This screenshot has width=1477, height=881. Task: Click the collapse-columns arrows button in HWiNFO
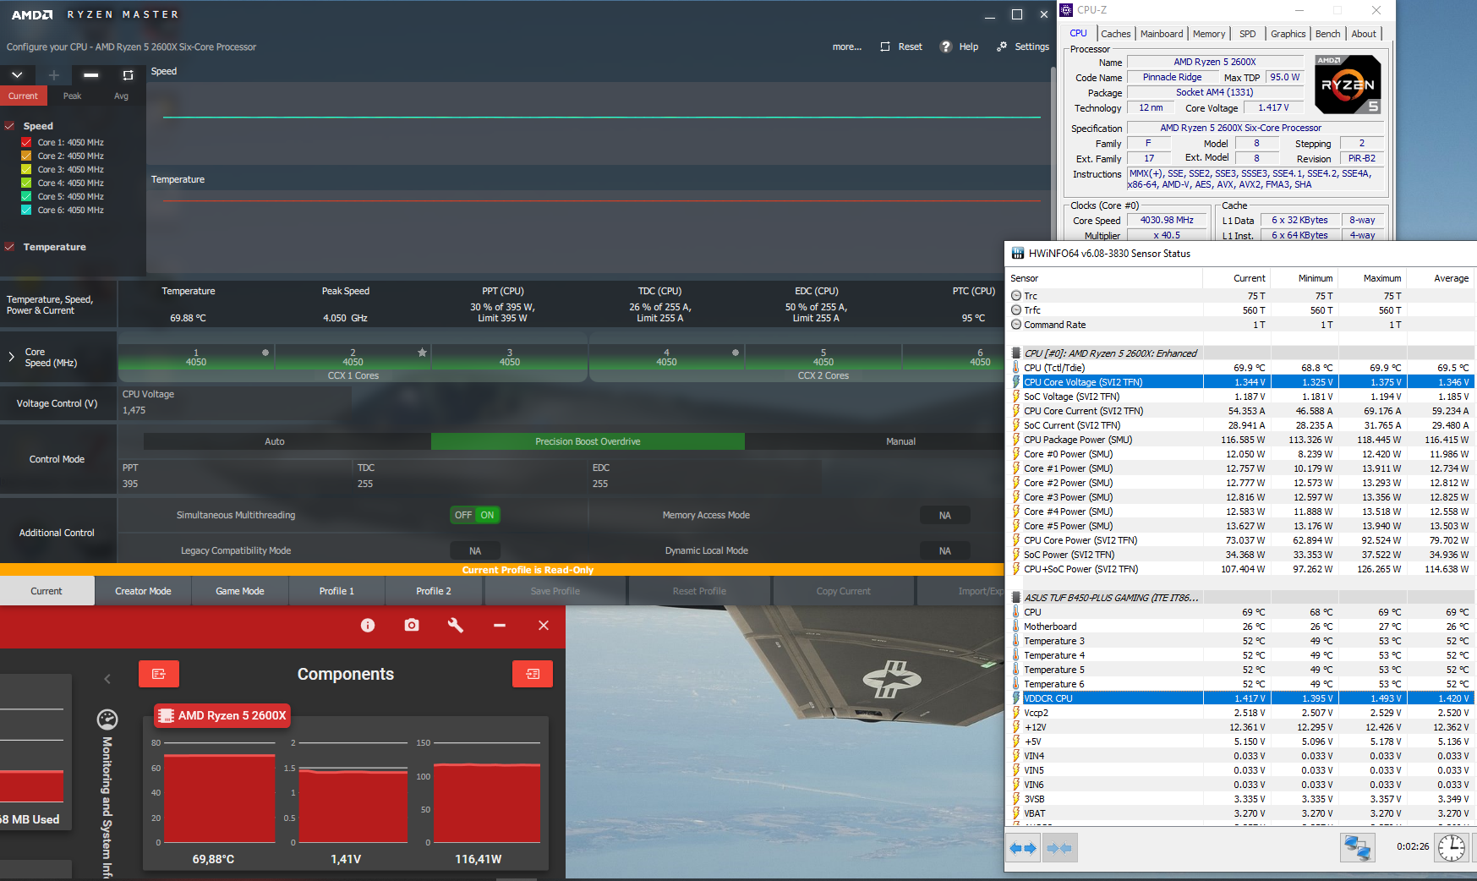[1059, 848]
